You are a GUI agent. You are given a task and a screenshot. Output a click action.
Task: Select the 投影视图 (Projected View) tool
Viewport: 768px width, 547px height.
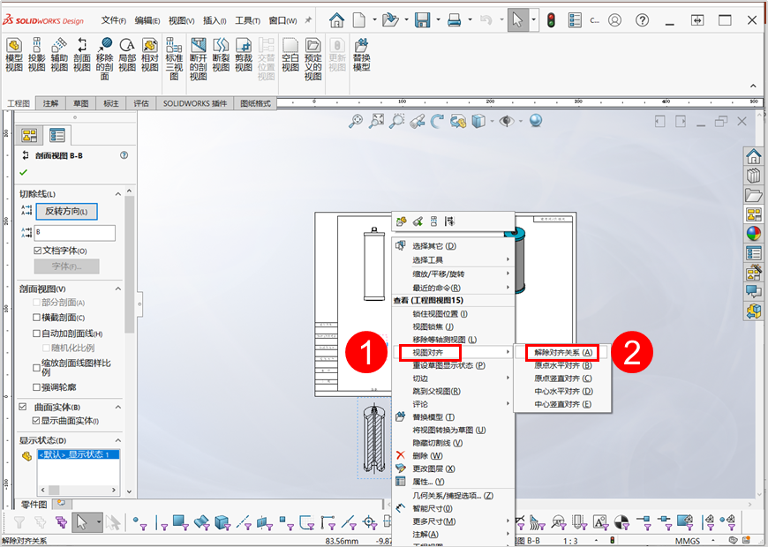pos(36,55)
